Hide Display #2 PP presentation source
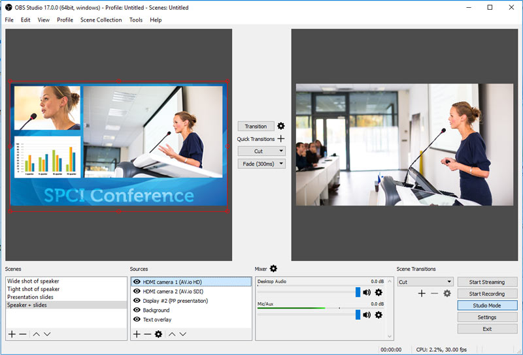 coord(137,300)
